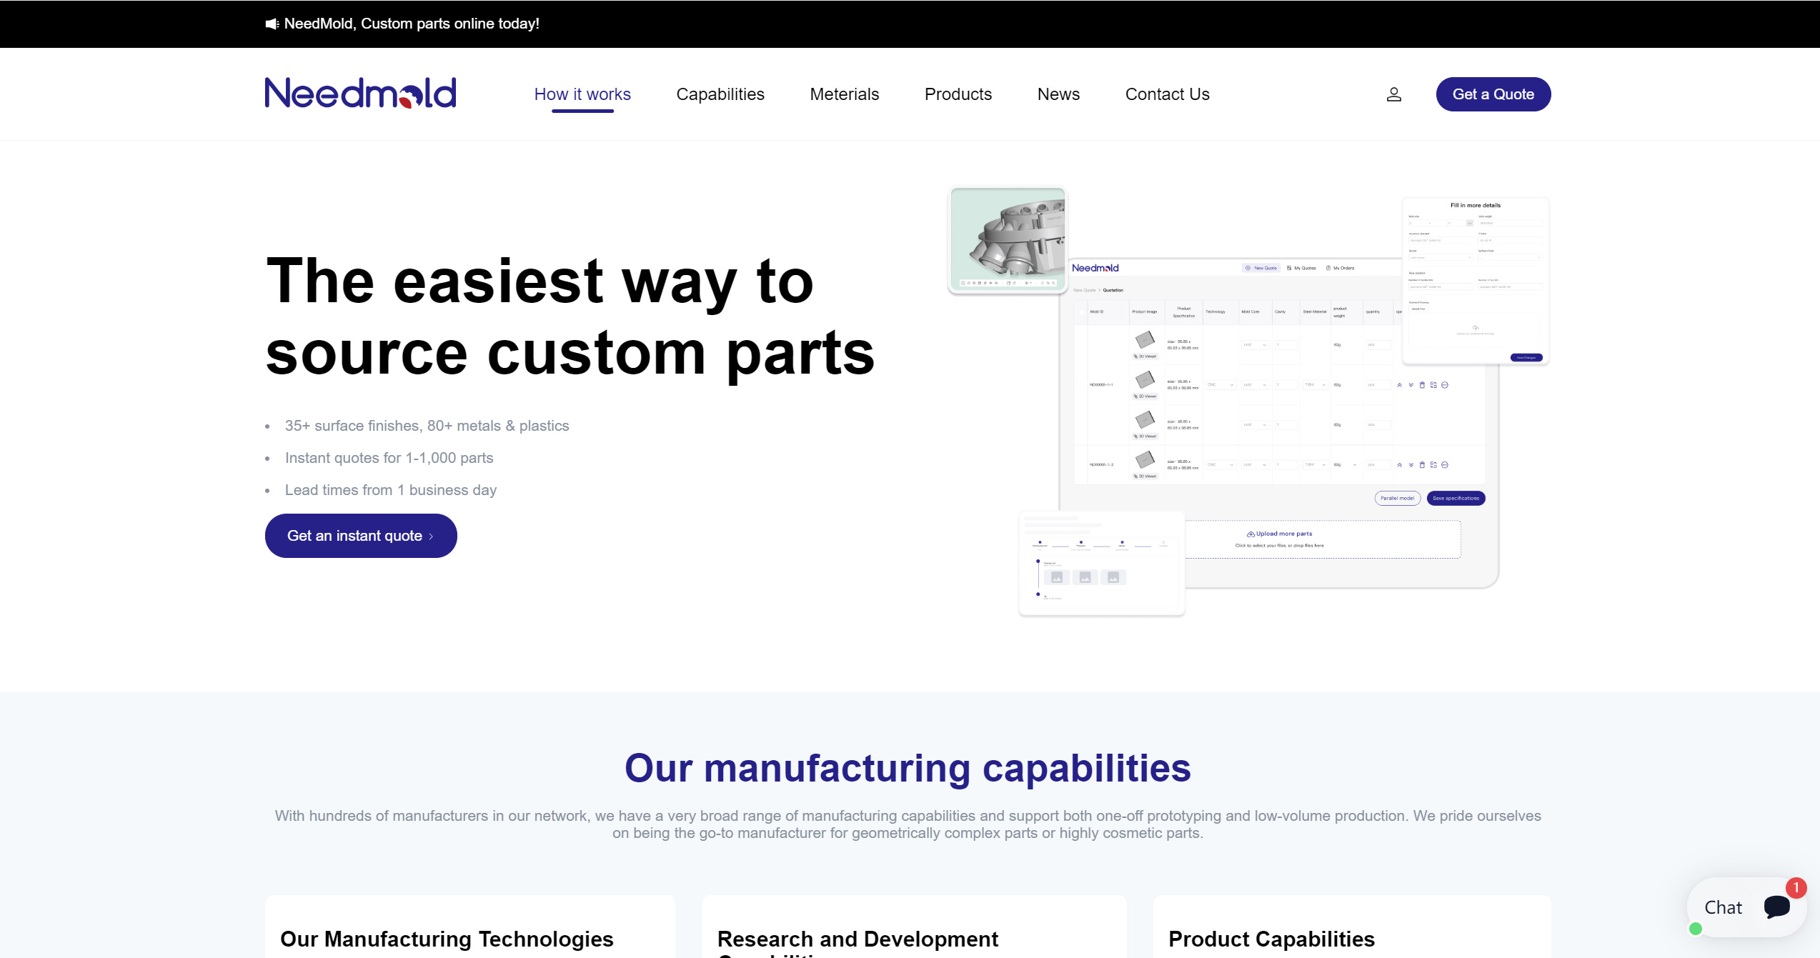Open the Capabilities menu item
The image size is (1820, 958).
(720, 94)
